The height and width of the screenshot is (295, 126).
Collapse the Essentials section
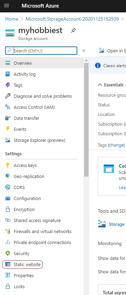(x=100, y=85)
